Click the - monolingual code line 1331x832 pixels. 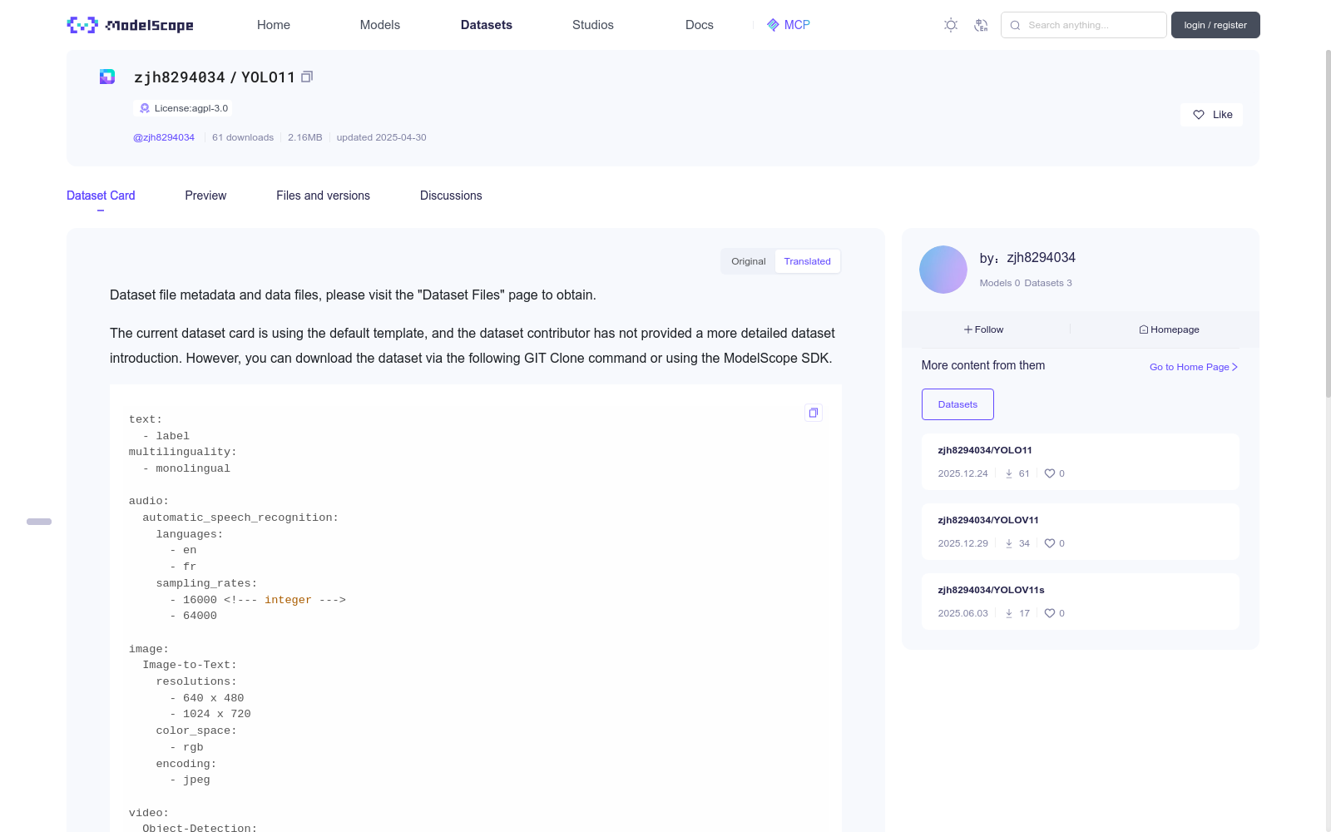(x=186, y=468)
